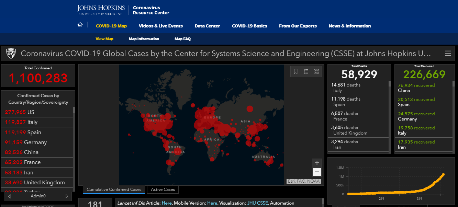Click Iran's 17,935 recovered entry
Viewport: 458px width, 207px height.
tap(424, 145)
